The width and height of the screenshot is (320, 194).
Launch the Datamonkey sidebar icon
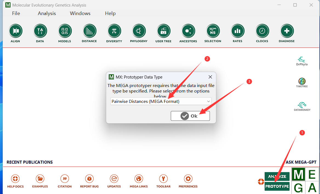point(302,106)
